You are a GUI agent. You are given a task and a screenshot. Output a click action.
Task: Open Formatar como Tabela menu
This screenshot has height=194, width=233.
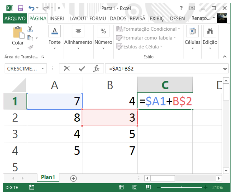click(146, 38)
